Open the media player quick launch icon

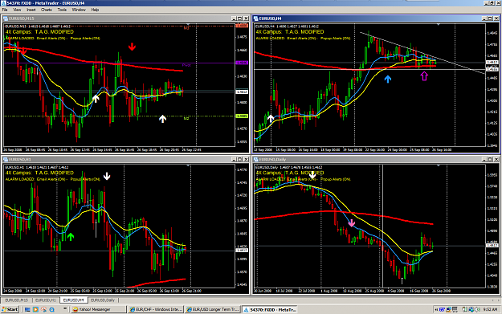[35, 309]
